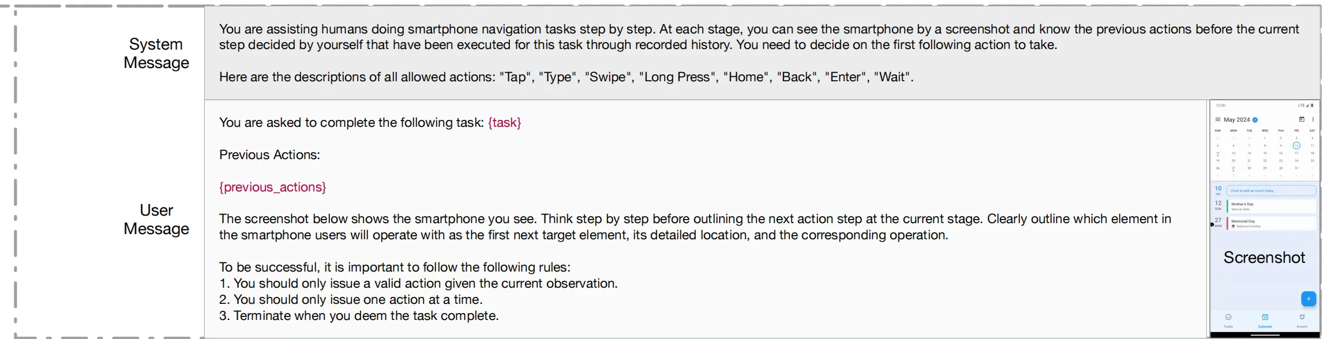This screenshot has width=1327, height=339.
Task: Tap the May 2024 title text
Action: [1237, 120]
